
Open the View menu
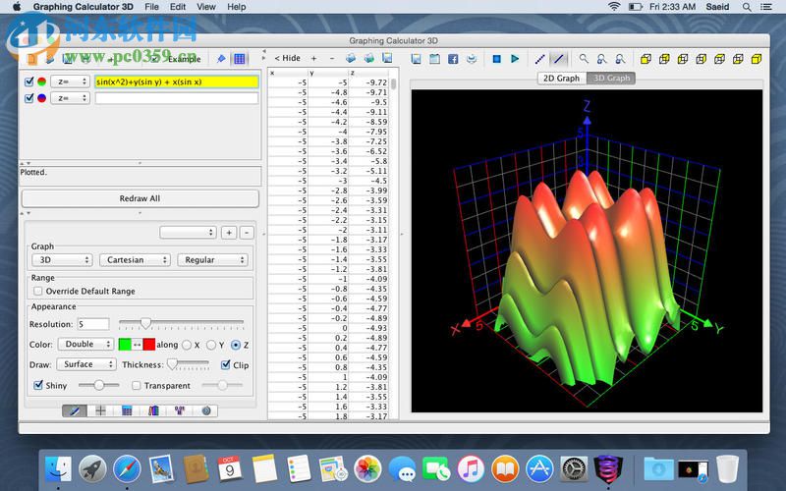click(206, 7)
